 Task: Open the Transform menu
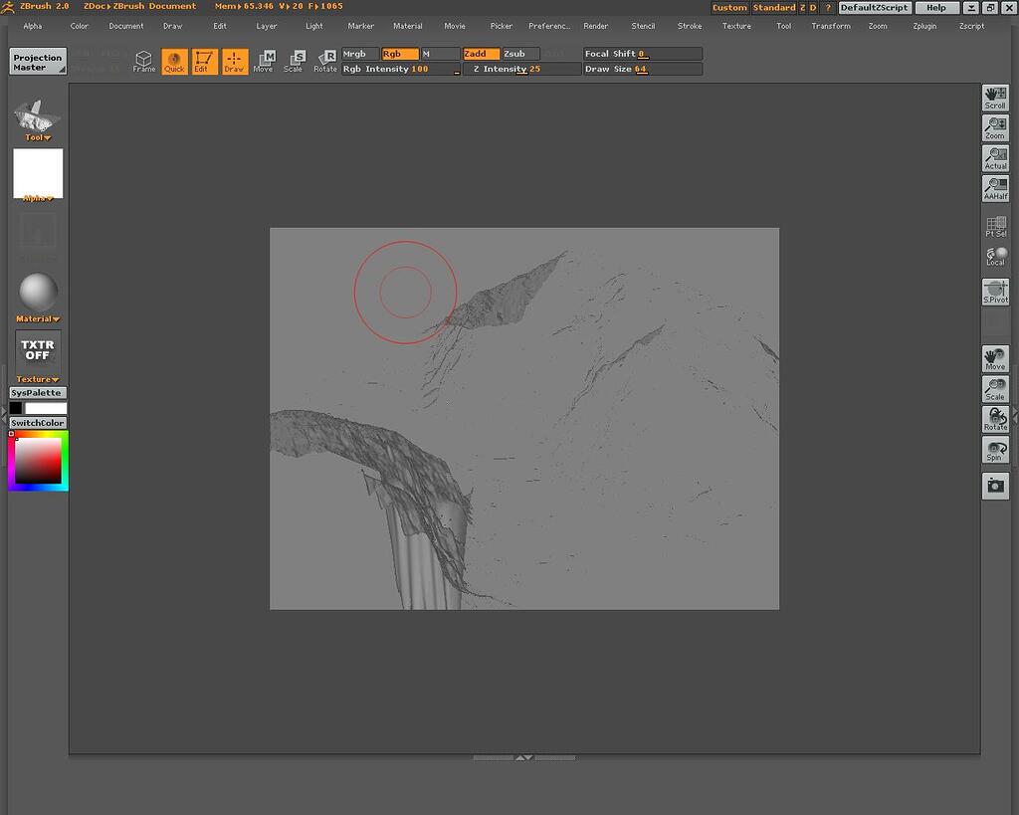(x=831, y=26)
